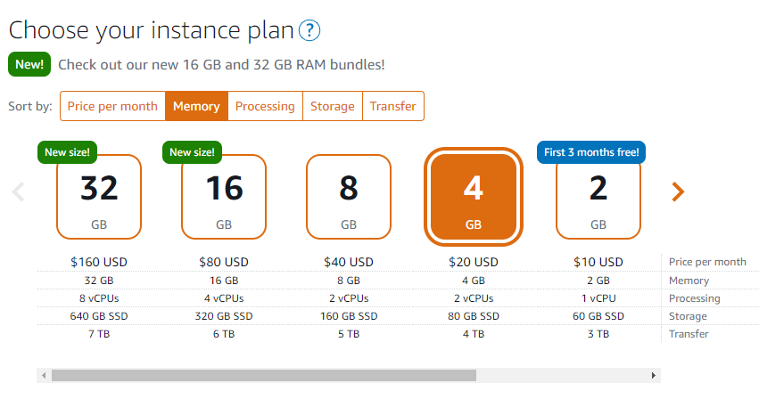759x399 pixels.
Task: Click the scrollbar left arrow
Action: coord(44,375)
